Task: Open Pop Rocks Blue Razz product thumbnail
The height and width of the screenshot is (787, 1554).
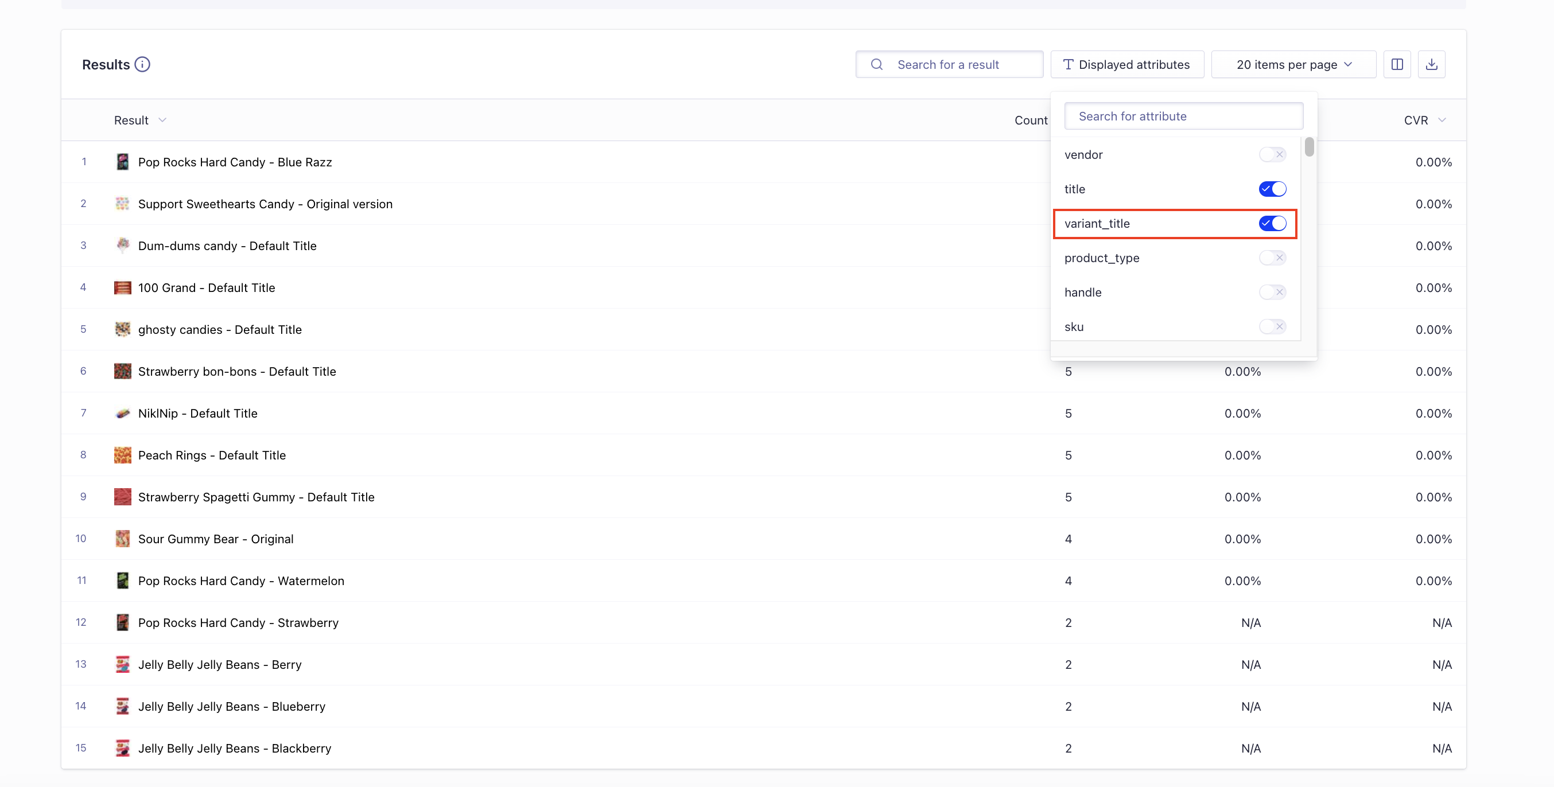Action: tap(122, 162)
